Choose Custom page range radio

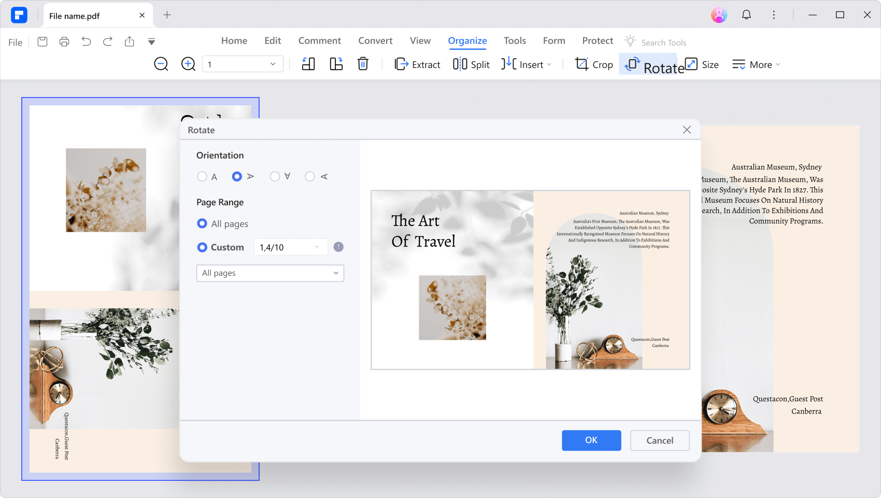tap(202, 247)
